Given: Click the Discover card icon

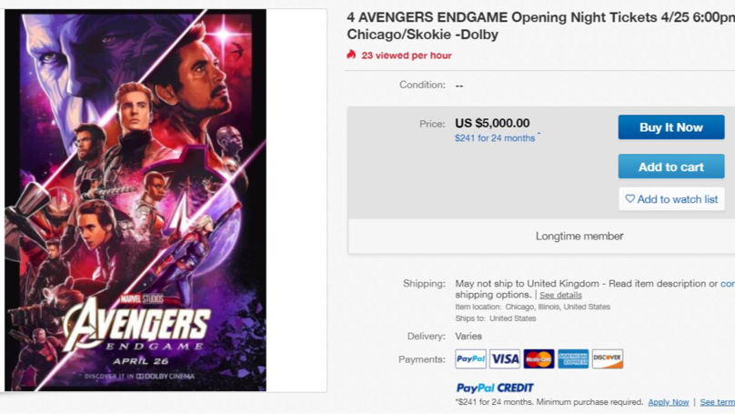Looking at the screenshot, I should [x=608, y=359].
